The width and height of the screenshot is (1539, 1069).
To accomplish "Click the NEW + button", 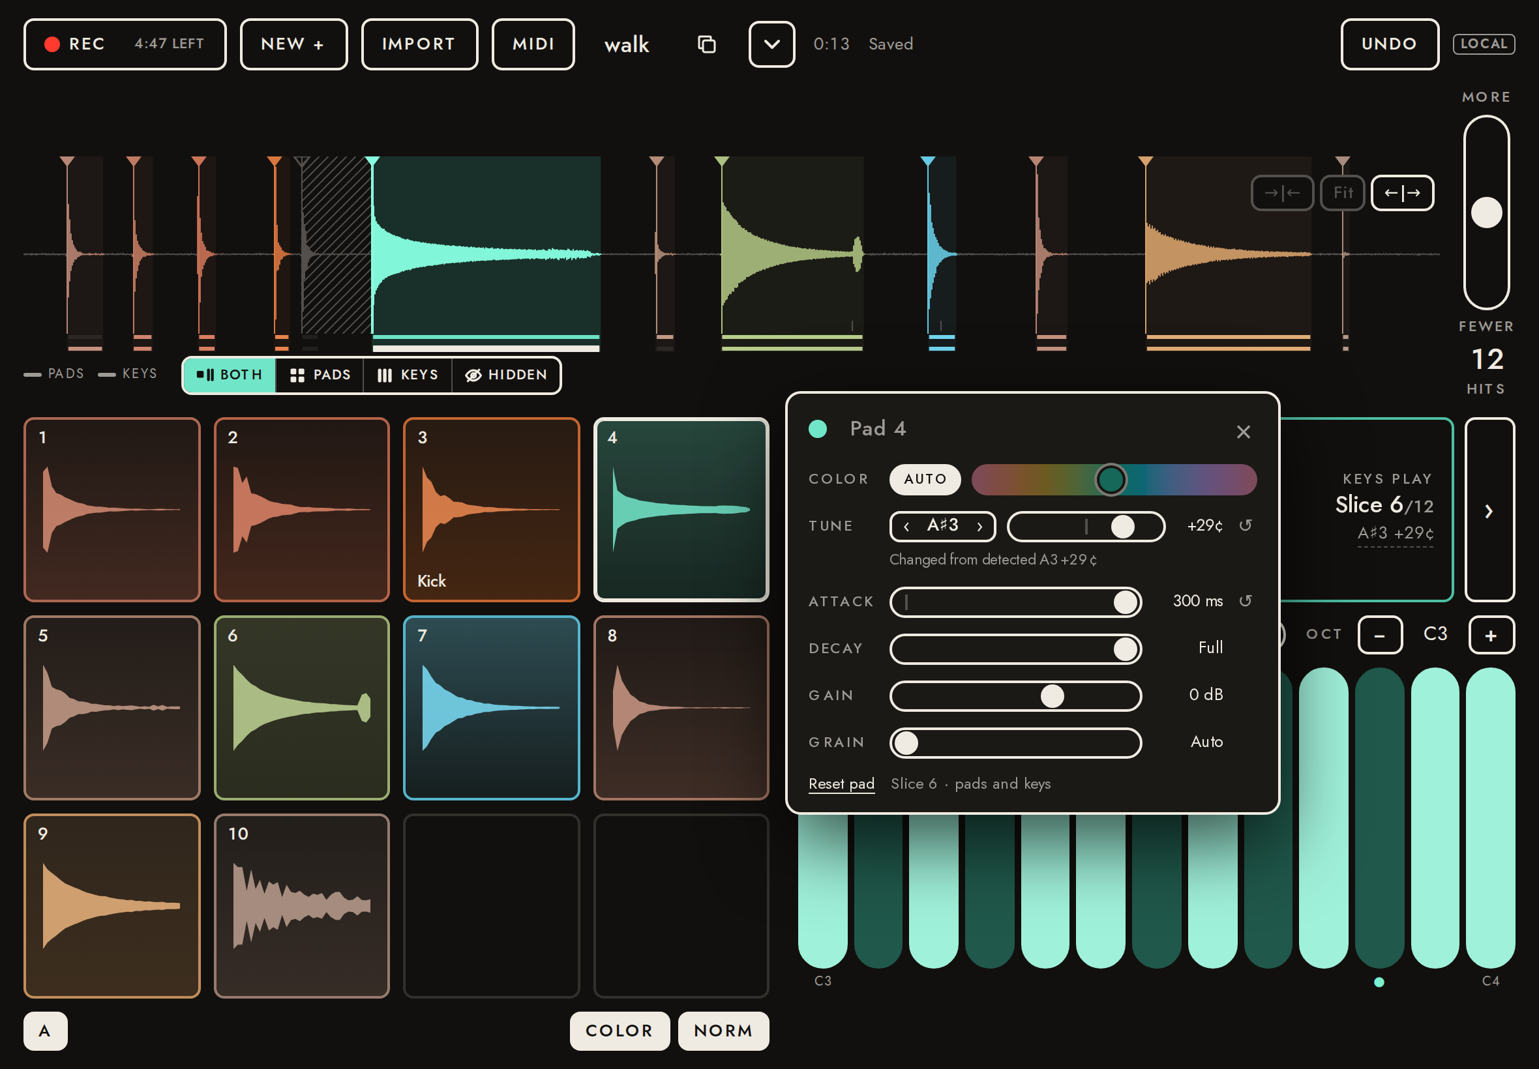I will click(x=293, y=44).
